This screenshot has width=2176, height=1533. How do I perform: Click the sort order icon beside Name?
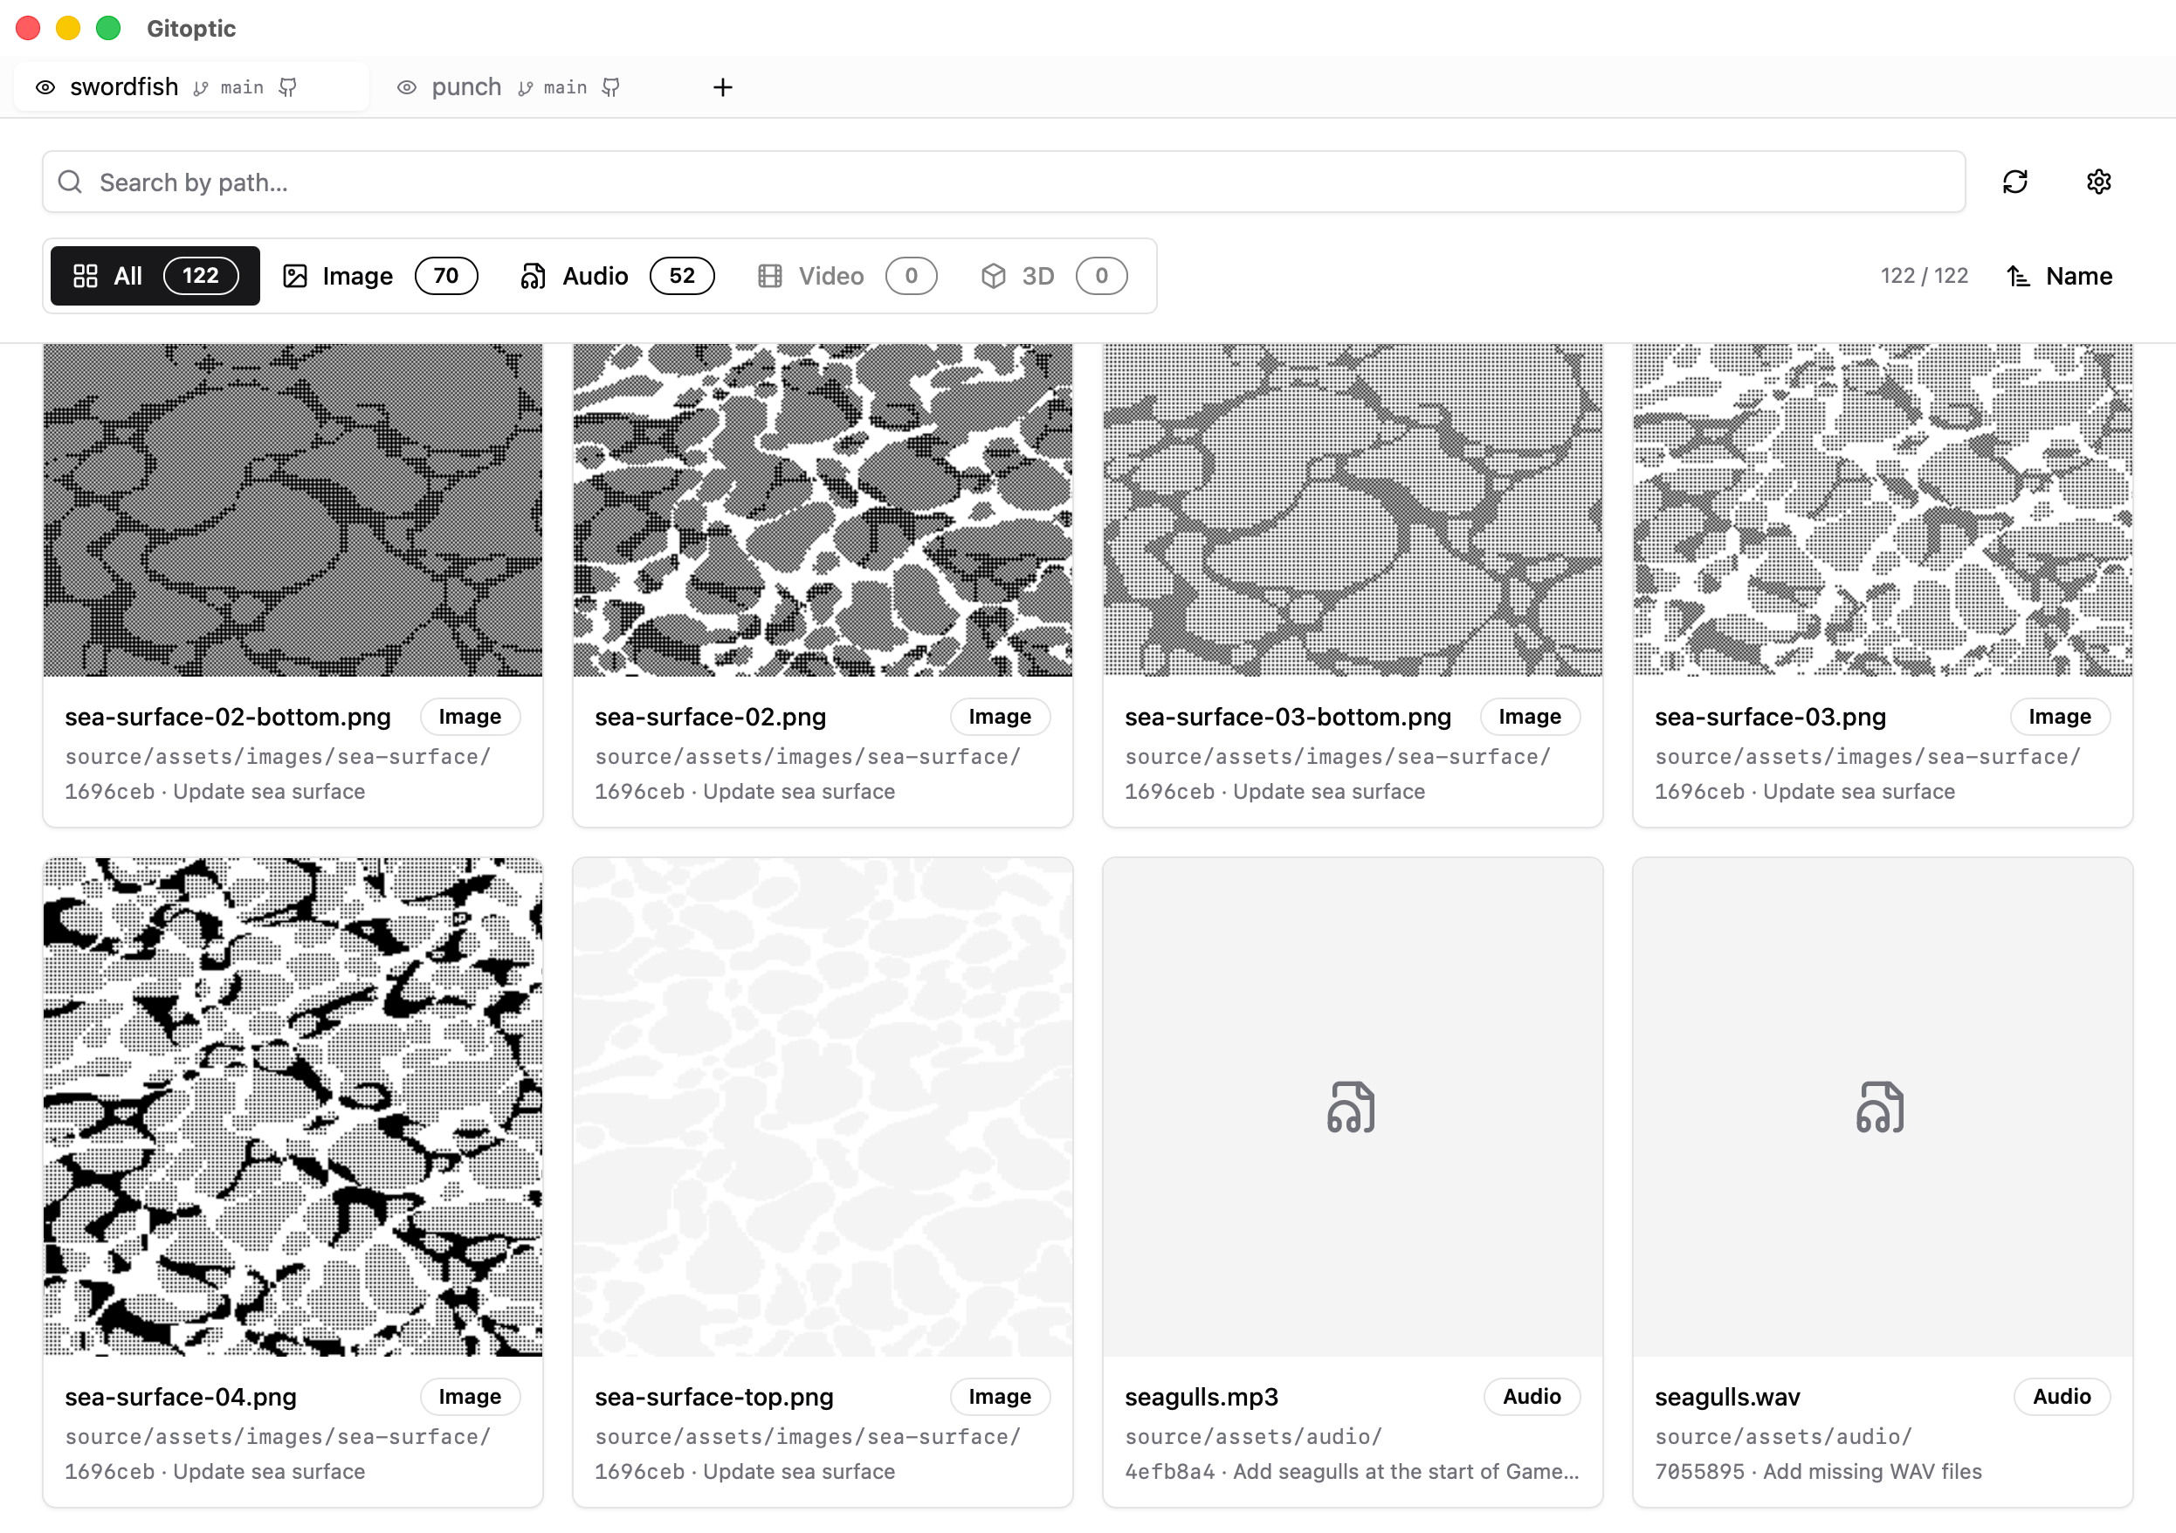[x=2018, y=276]
